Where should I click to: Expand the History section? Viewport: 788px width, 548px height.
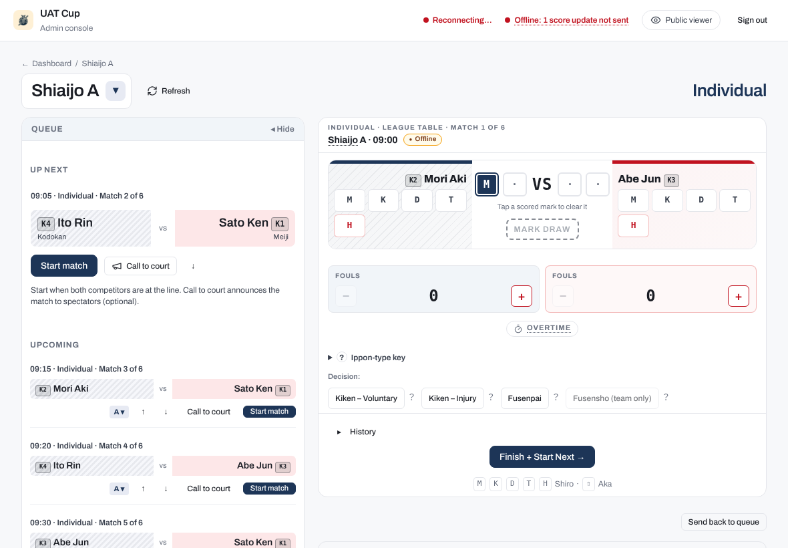click(357, 432)
